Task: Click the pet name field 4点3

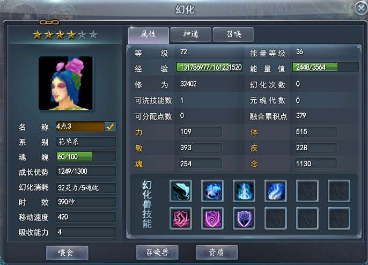Action: pyautogui.click(x=80, y=127)
